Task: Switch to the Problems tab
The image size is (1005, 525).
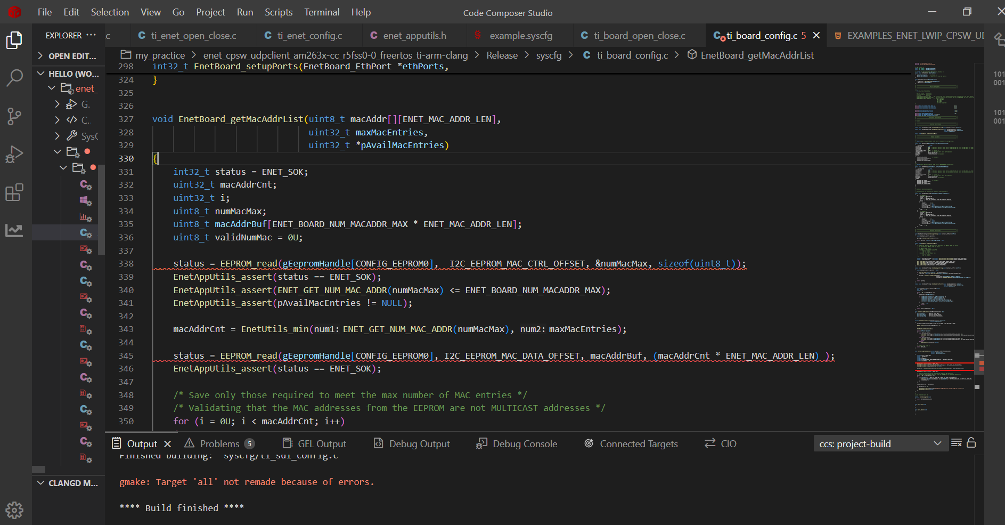Action: point(219,444)
